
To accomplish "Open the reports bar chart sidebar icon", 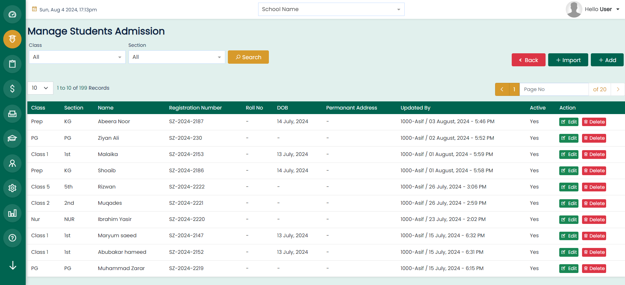I will click(12, 213).
